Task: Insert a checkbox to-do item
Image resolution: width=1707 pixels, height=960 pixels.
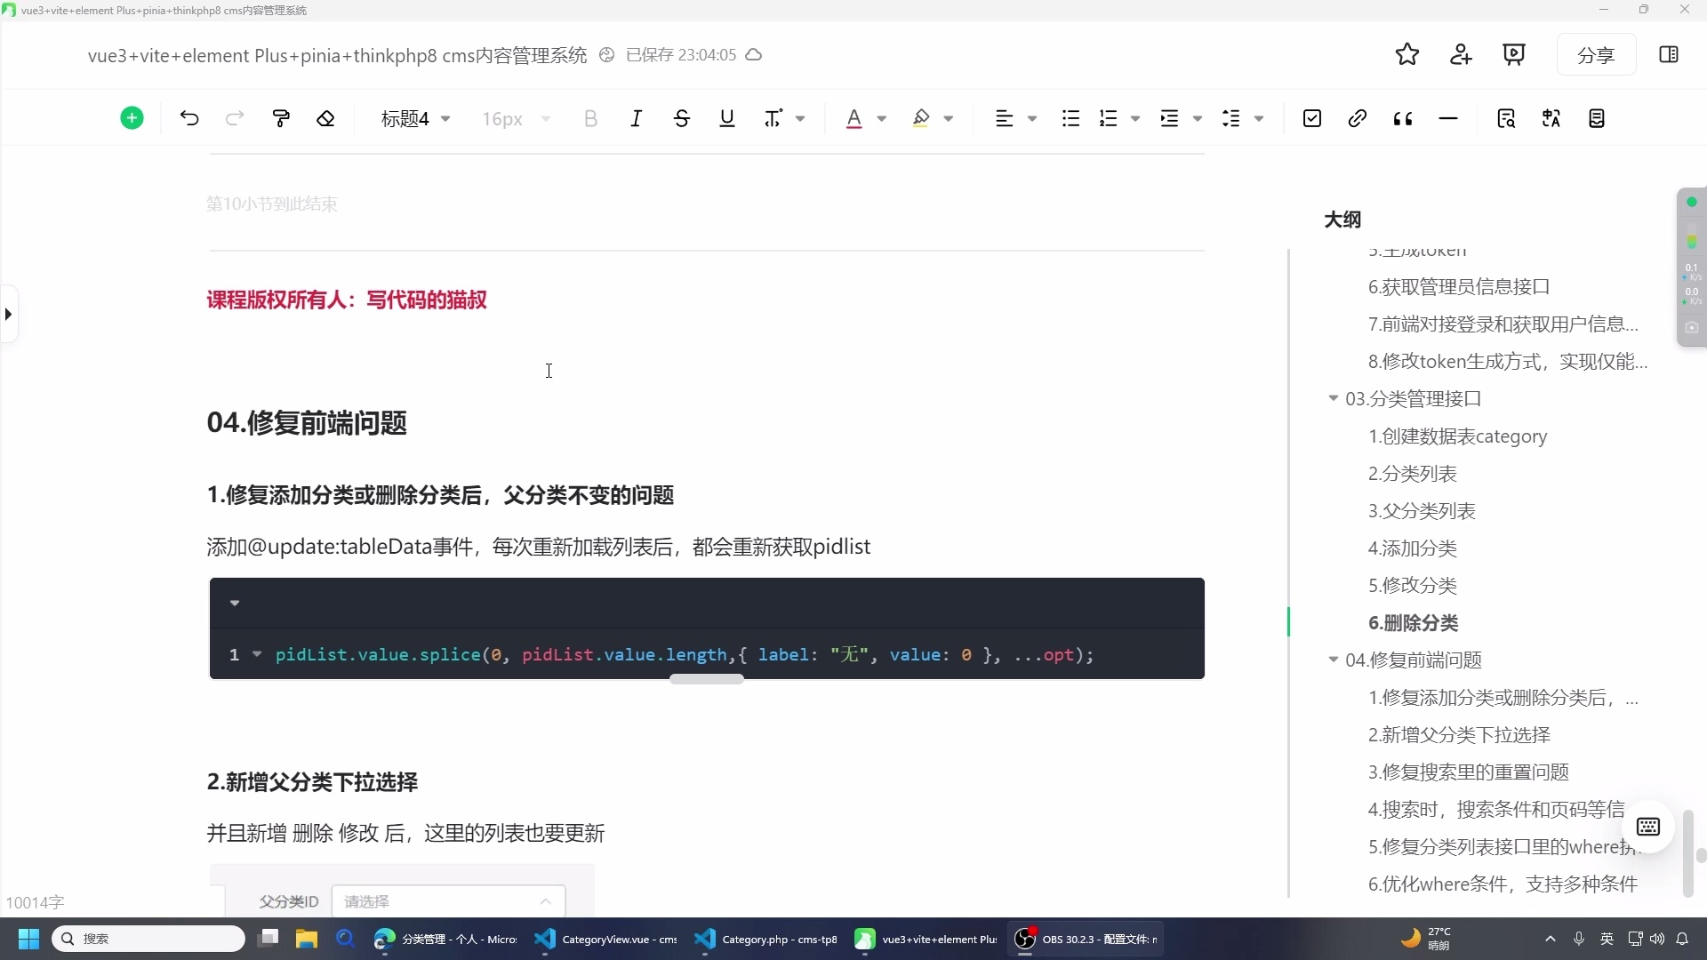Action: (x=1312, y=118)
